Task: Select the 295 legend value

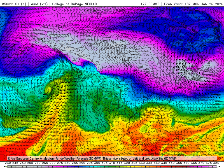Action: [90, 163]
